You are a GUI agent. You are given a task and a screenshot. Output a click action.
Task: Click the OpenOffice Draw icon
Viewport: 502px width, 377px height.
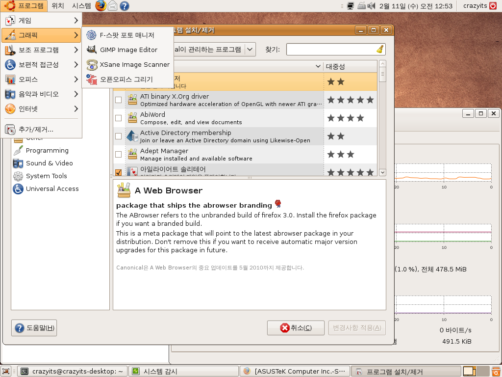tap(91, 79)
